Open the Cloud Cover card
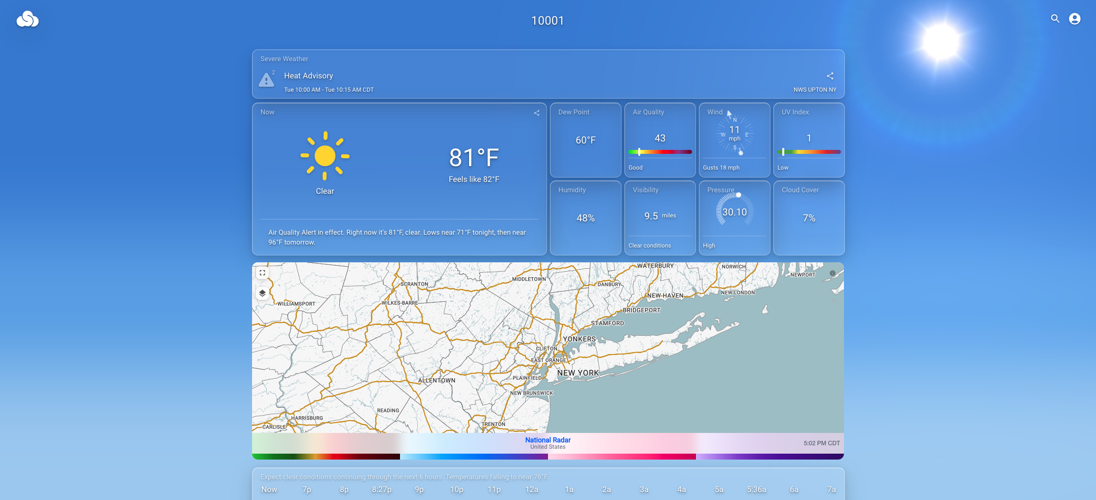 809,218
